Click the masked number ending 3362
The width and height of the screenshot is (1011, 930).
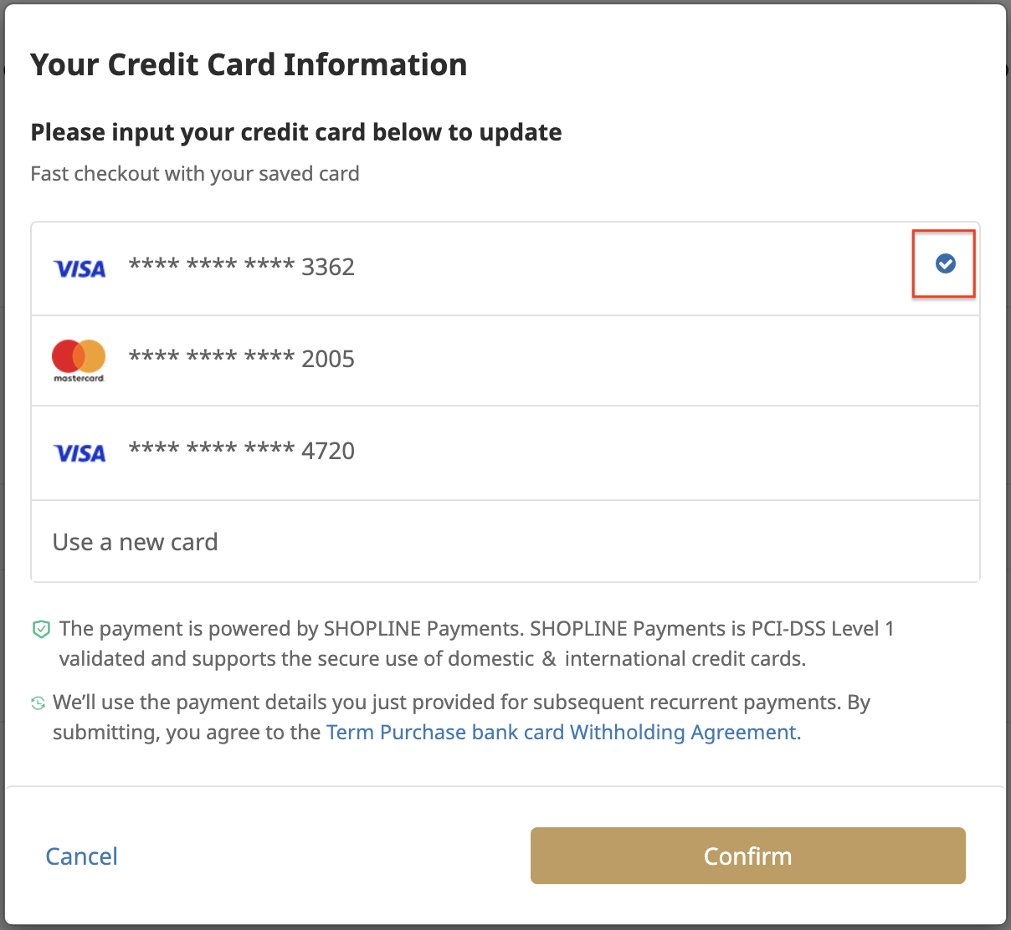pyautogui.click(x=242, y=267)
